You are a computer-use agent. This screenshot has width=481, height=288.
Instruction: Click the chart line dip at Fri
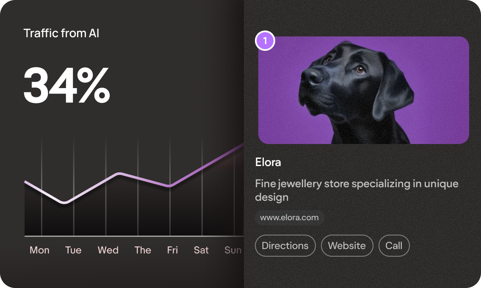pyautogui.click(x=169, y=186)
